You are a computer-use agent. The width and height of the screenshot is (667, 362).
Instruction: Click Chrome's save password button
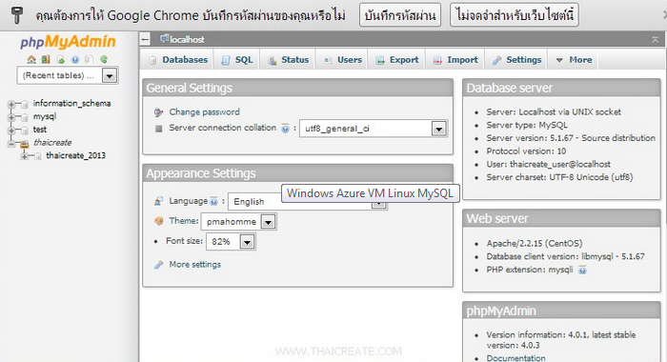point(400,15)
